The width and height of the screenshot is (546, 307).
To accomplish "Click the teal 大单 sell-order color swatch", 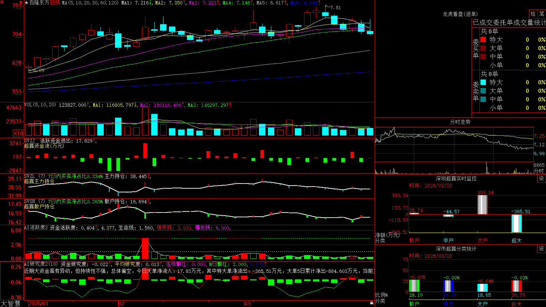I will (x=483, y=91).
